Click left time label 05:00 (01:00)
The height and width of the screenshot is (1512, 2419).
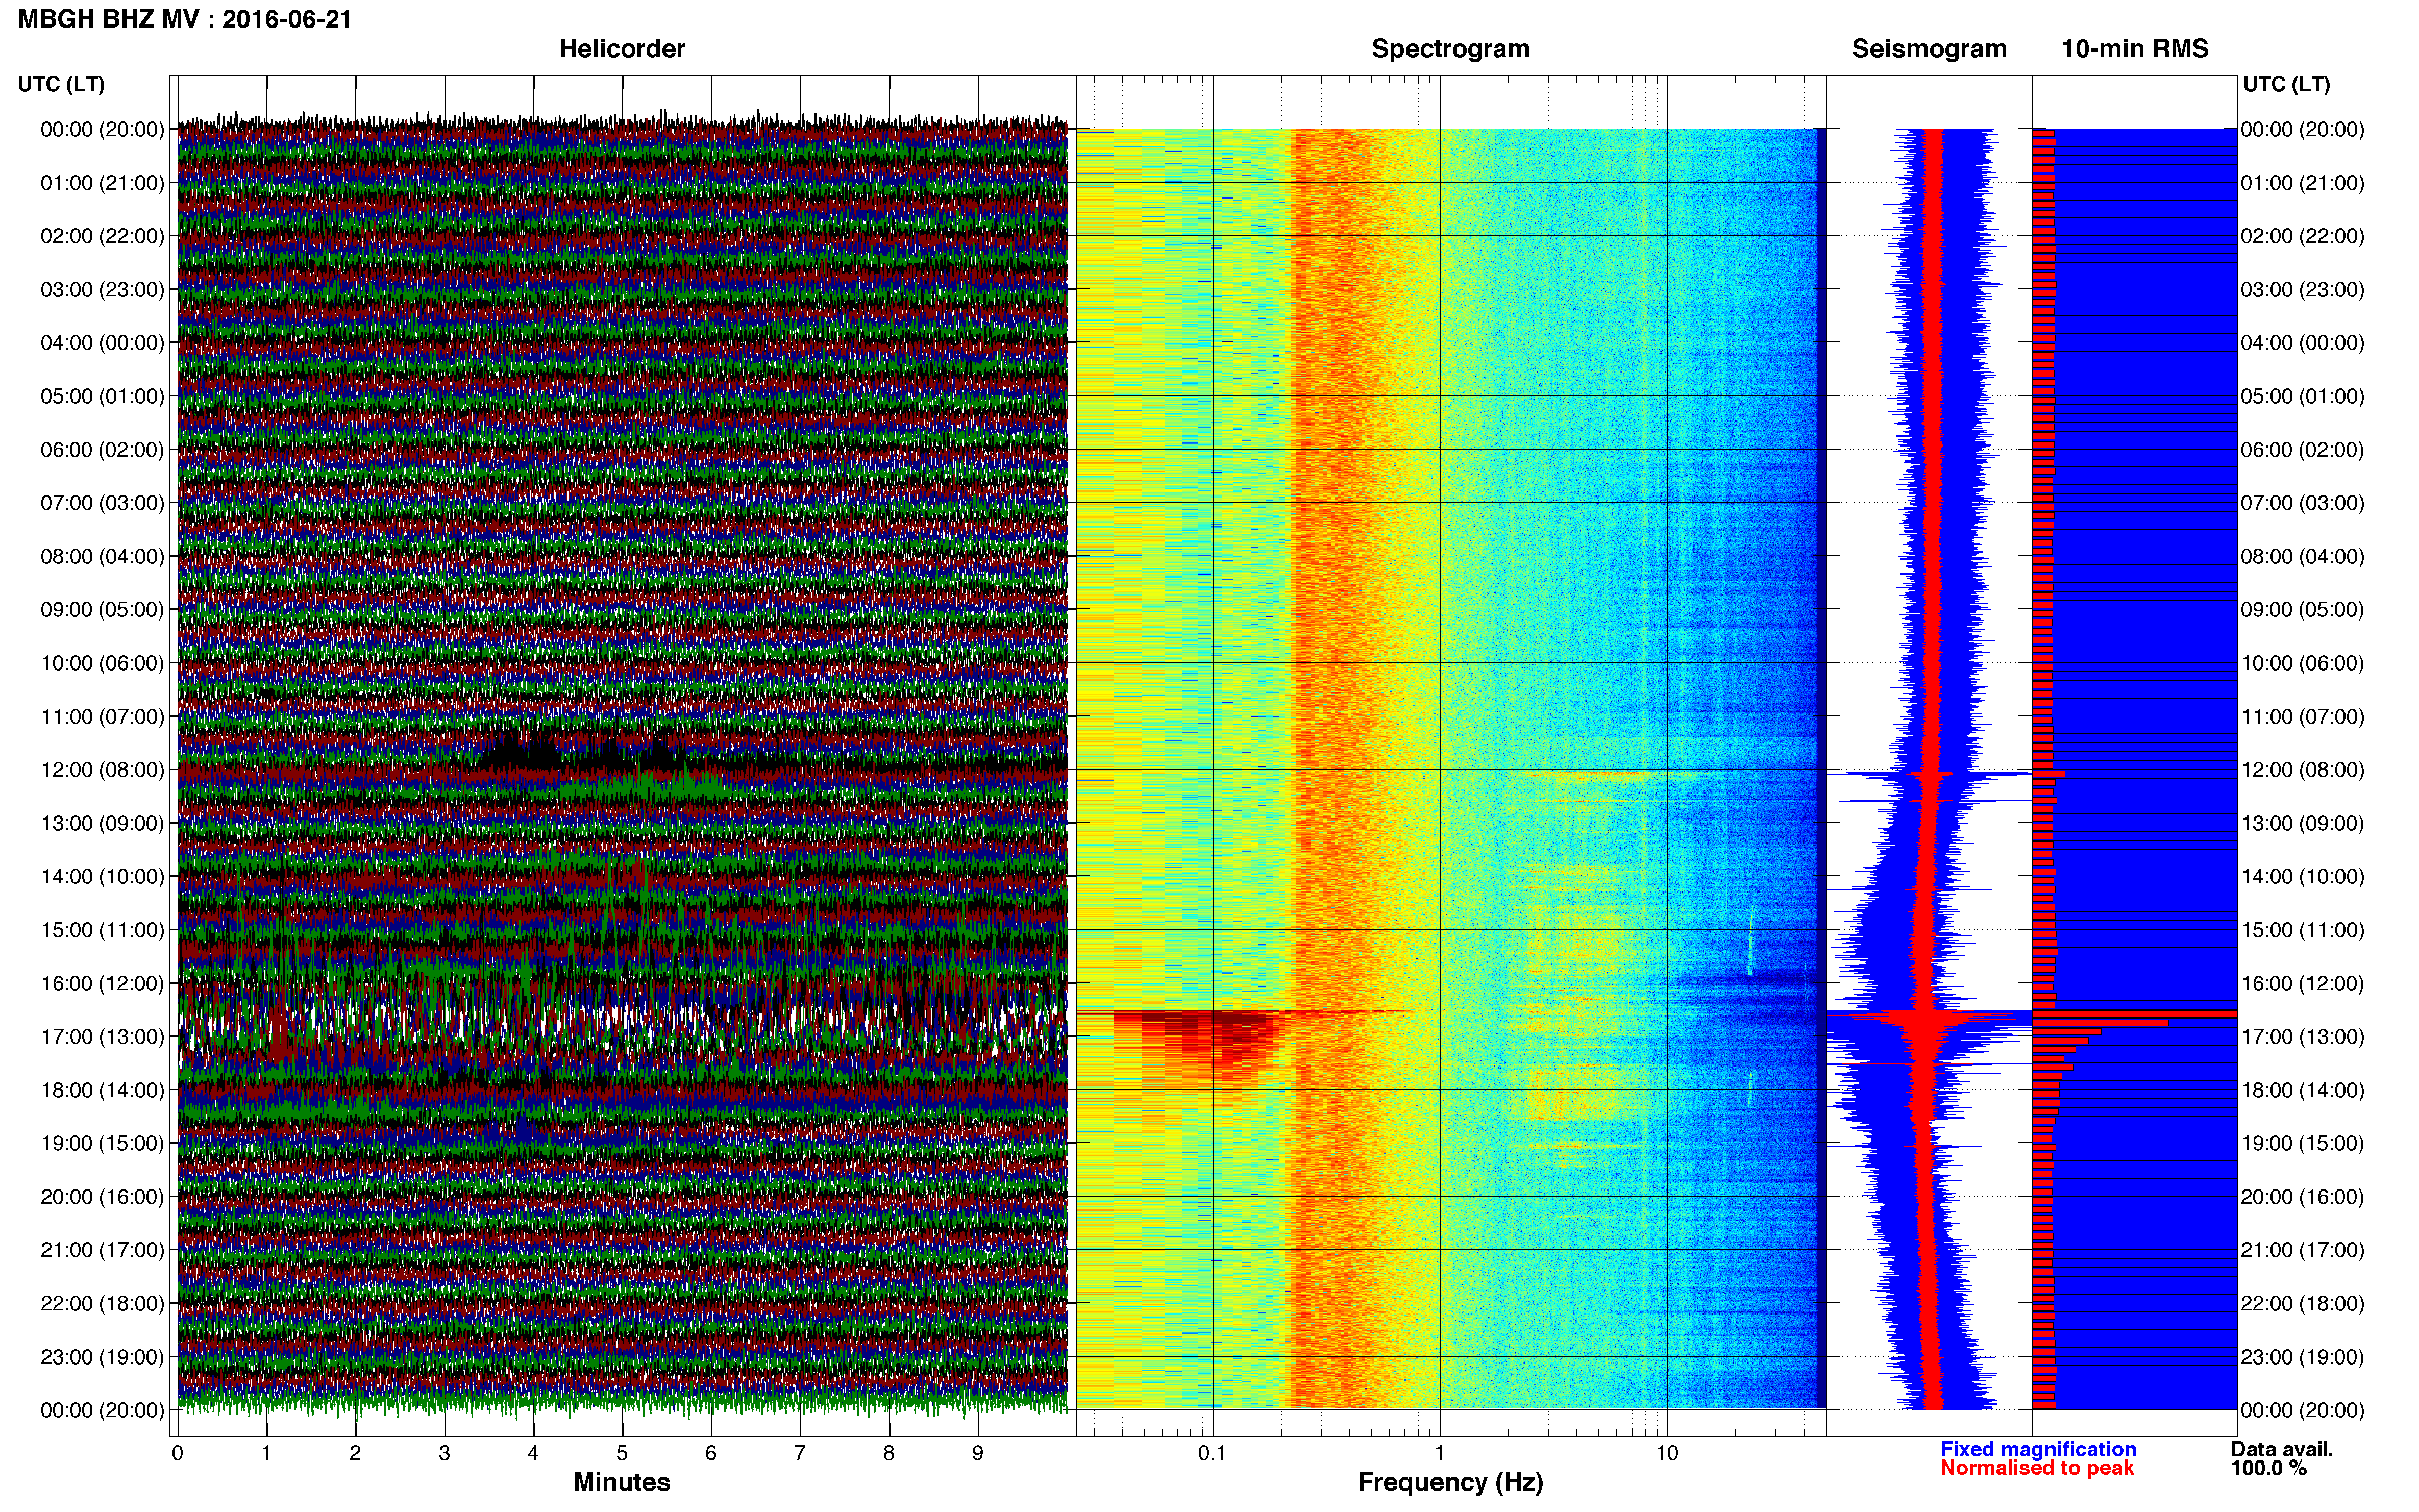(102, 396)
